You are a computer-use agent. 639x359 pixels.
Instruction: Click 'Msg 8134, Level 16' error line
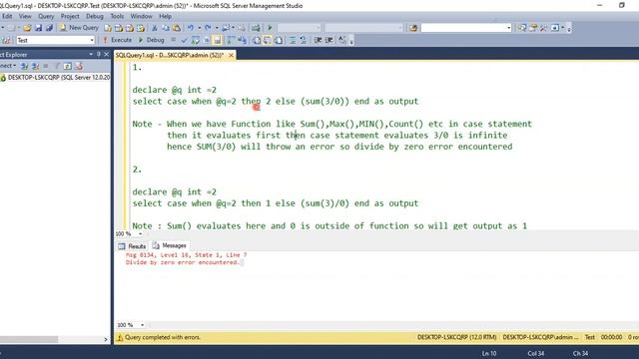[186, 255]
